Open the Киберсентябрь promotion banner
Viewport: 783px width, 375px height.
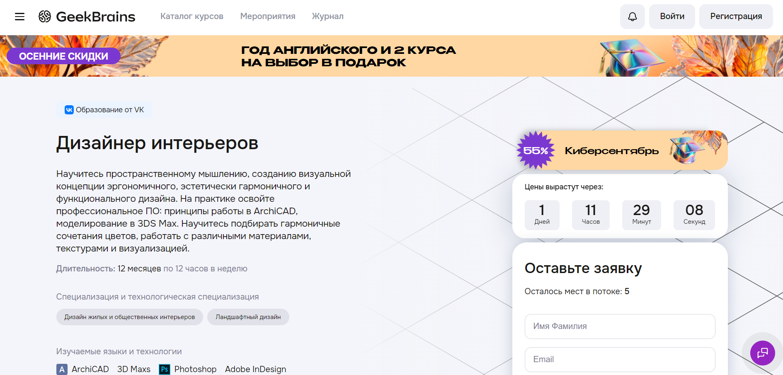pyautogui.click(x=611, y=151)
